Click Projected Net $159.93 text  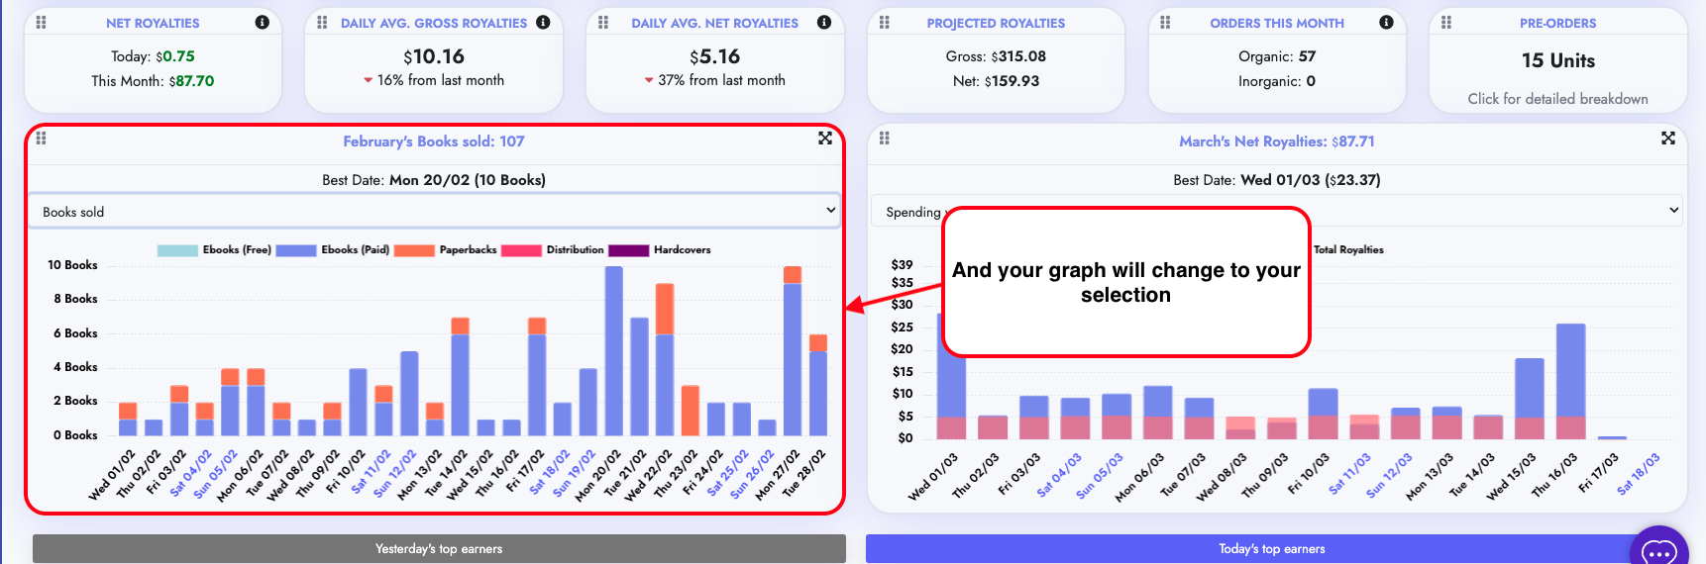click(996, 81)
